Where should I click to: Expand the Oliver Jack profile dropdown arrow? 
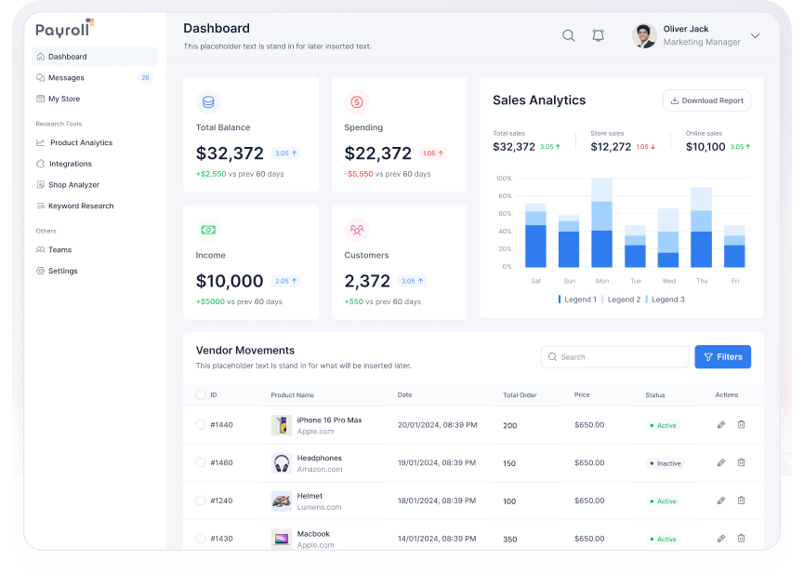coord(755,36)
